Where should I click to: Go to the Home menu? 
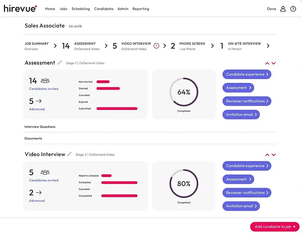tap(50, 9)
